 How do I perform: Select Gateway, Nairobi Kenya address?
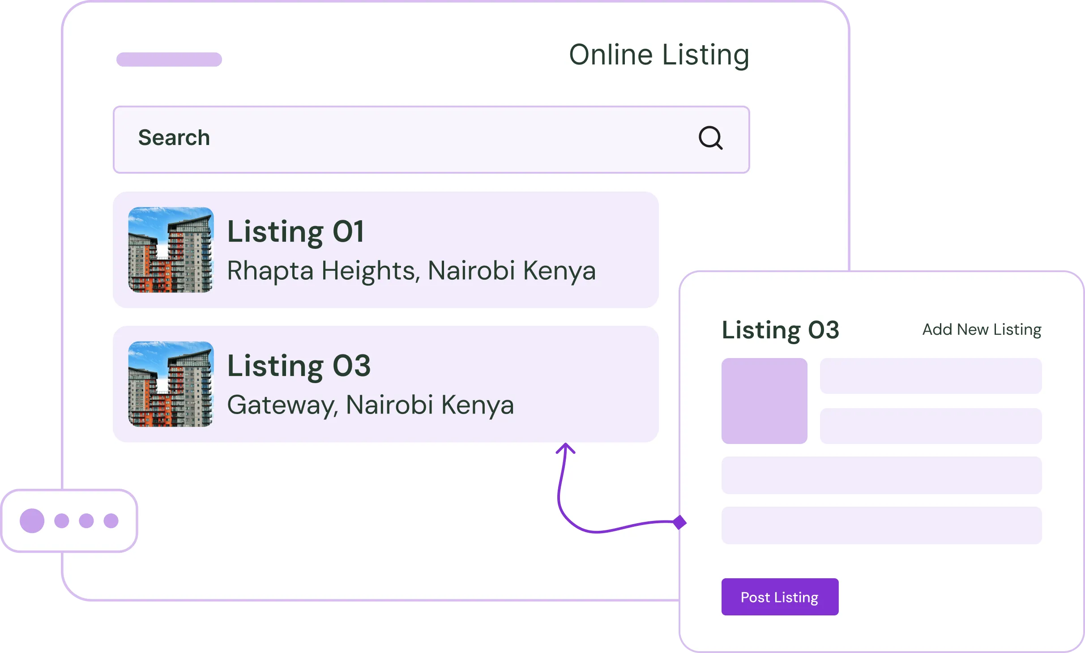pyautogui.click(x=370, y=405)
